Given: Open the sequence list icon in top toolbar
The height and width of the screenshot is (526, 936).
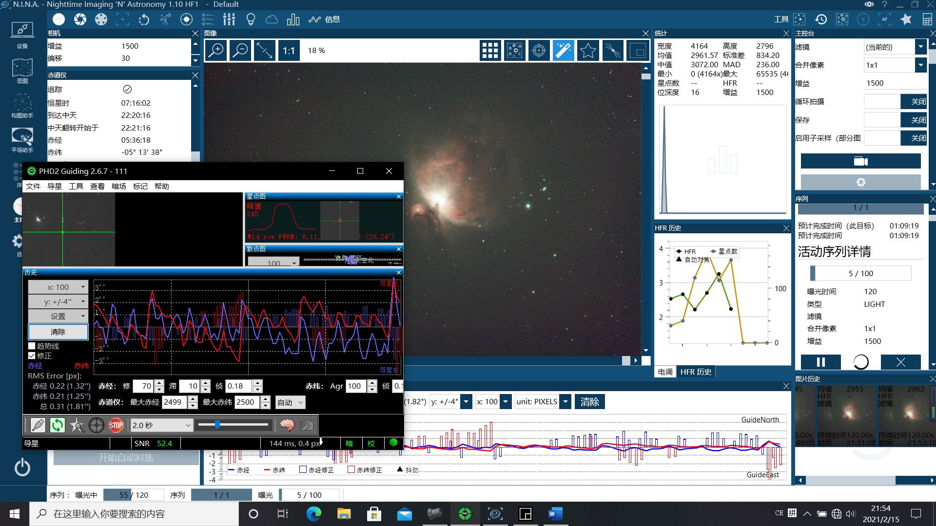Looking at the screenshot, I should (x=208, y=19).
